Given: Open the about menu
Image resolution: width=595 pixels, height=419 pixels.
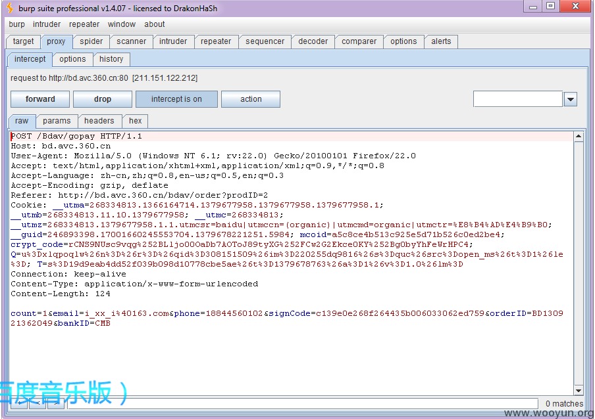Looking at the screenshot, I should (155, 24).
